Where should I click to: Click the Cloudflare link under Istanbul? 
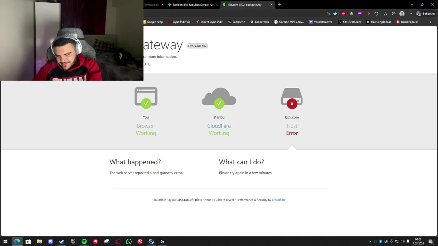219,126
